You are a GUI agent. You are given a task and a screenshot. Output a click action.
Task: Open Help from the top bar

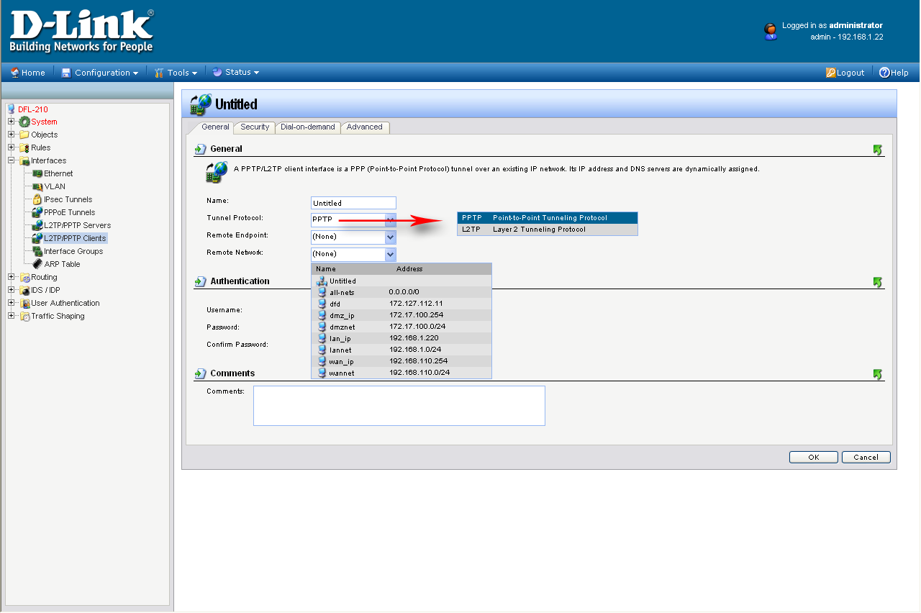pos(894,73)
